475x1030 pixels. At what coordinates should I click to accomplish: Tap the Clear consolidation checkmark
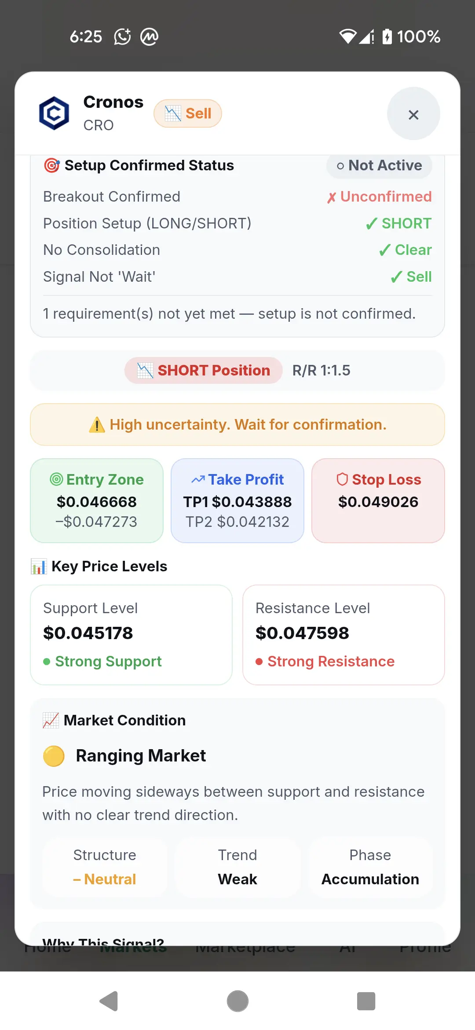coord(385,250)
